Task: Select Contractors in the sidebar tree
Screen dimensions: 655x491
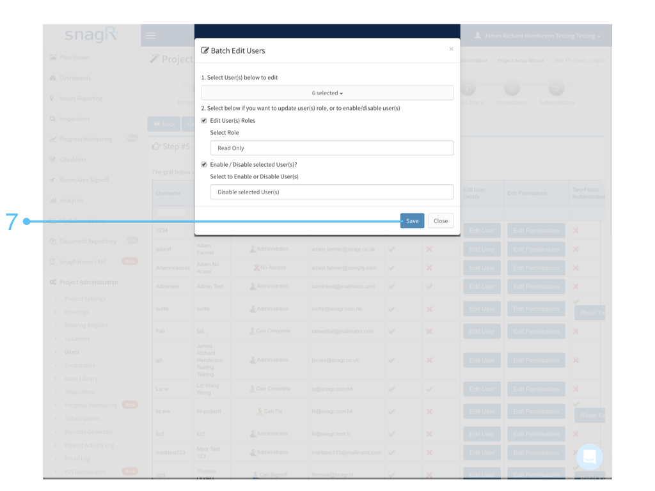Action: [x=80, y=365]
